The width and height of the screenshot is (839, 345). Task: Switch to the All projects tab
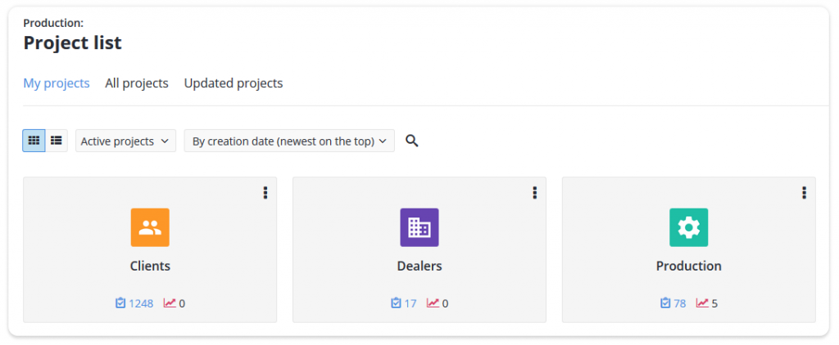pyautogui.click(x=137, y=83)
